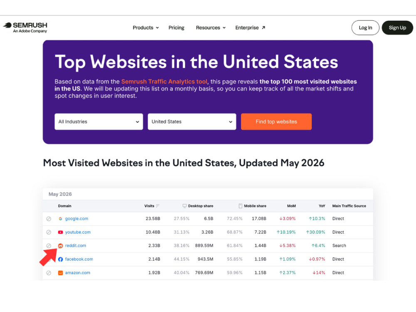Click the YoY column header
This screenshot has height=312, width=416.
(x=322, y=206)
